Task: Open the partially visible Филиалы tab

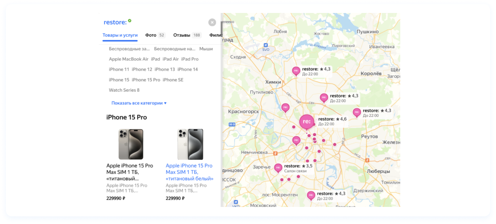Action: click(x=215, y=35)
